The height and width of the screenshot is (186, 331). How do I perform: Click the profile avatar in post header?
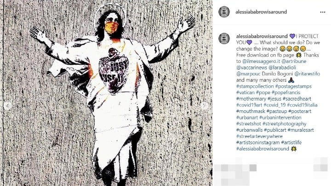click(224, 11)
